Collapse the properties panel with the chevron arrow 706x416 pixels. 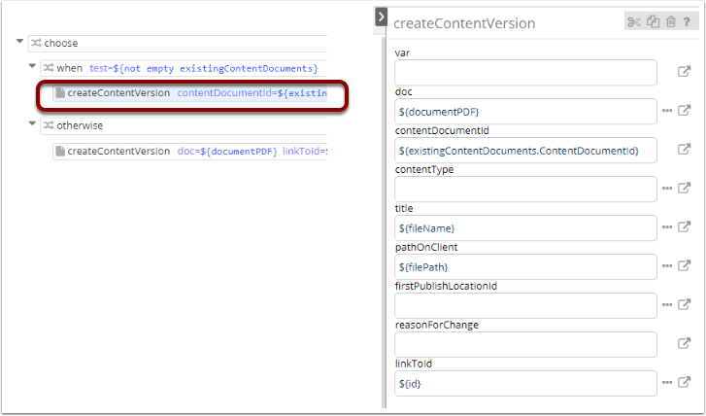click(x=381, y=17)
